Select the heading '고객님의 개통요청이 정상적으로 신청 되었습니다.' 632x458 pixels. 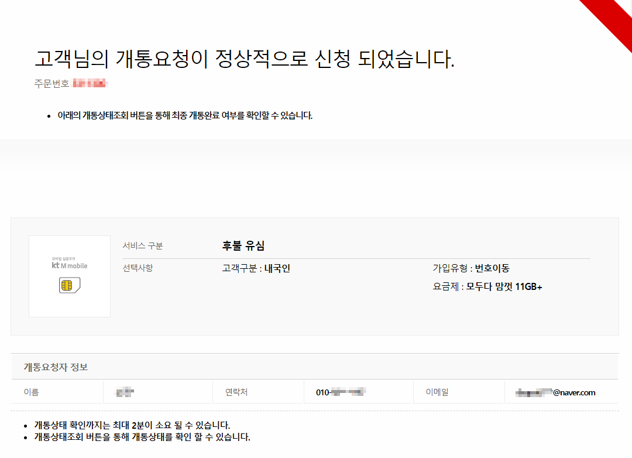[244, 59]
